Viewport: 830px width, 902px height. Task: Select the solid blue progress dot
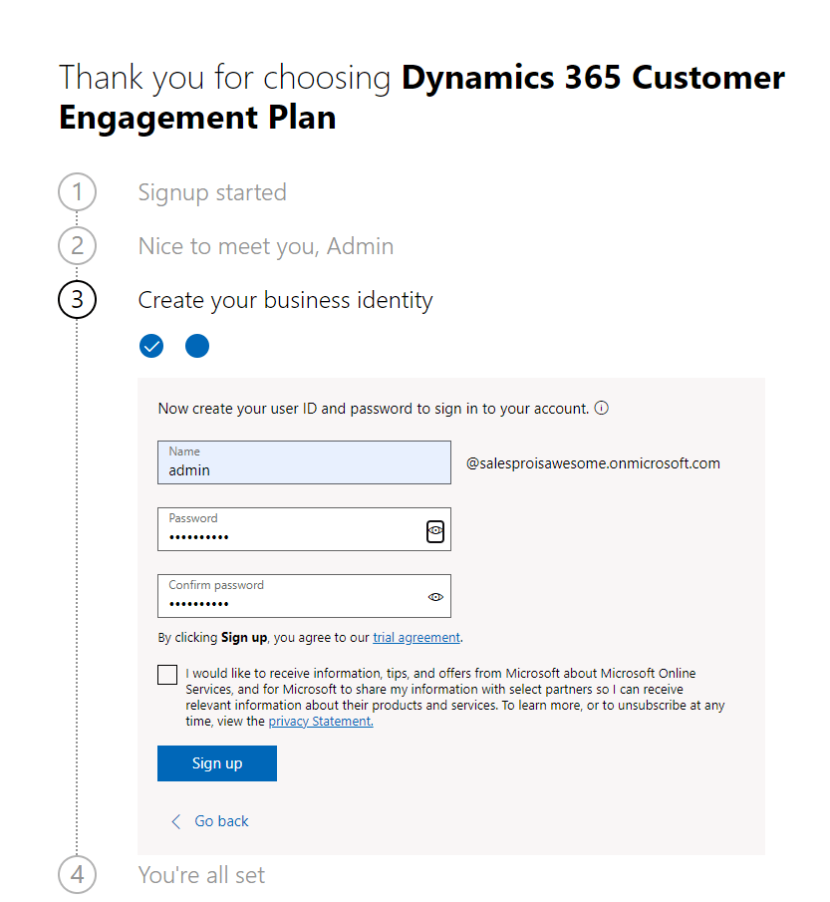click(197, 346)
